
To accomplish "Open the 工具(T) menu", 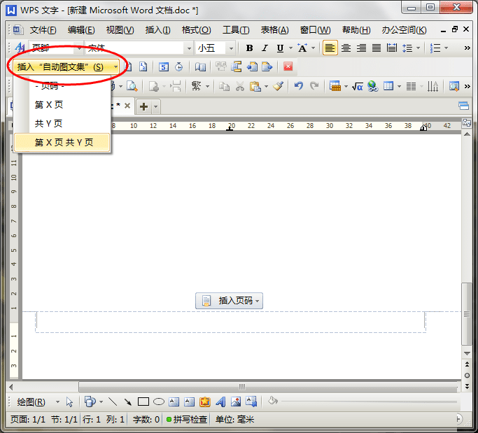I will pos(236,30).
